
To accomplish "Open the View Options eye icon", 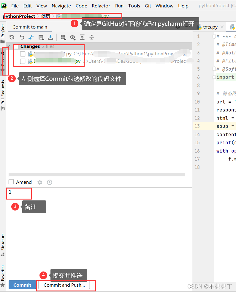I will click(x=72, y=37).
